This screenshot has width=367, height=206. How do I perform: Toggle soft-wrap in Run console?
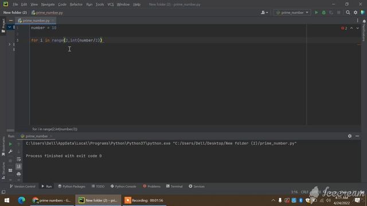click(19, 159)
